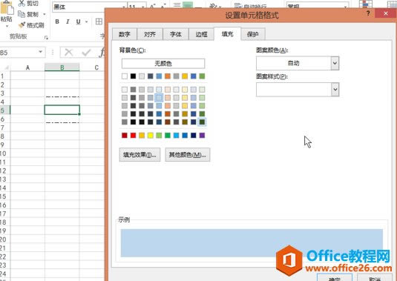The image size is (397, 281).
Task: Open the underline style dropdown arrow
Action: pos(86,22)
